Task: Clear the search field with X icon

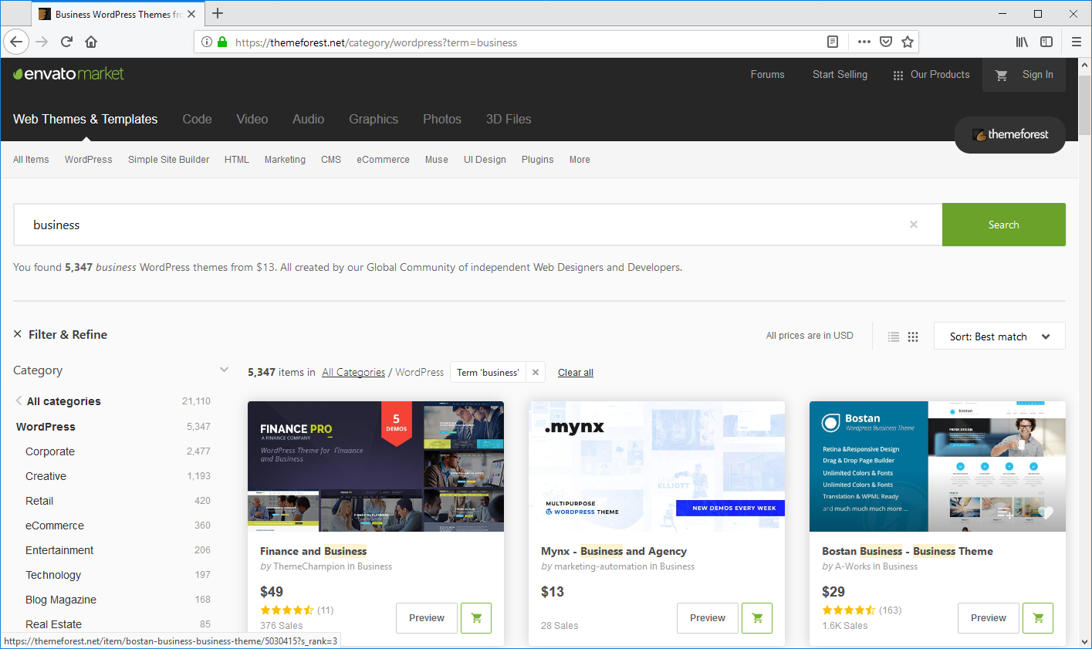Action: coord(914,225)
